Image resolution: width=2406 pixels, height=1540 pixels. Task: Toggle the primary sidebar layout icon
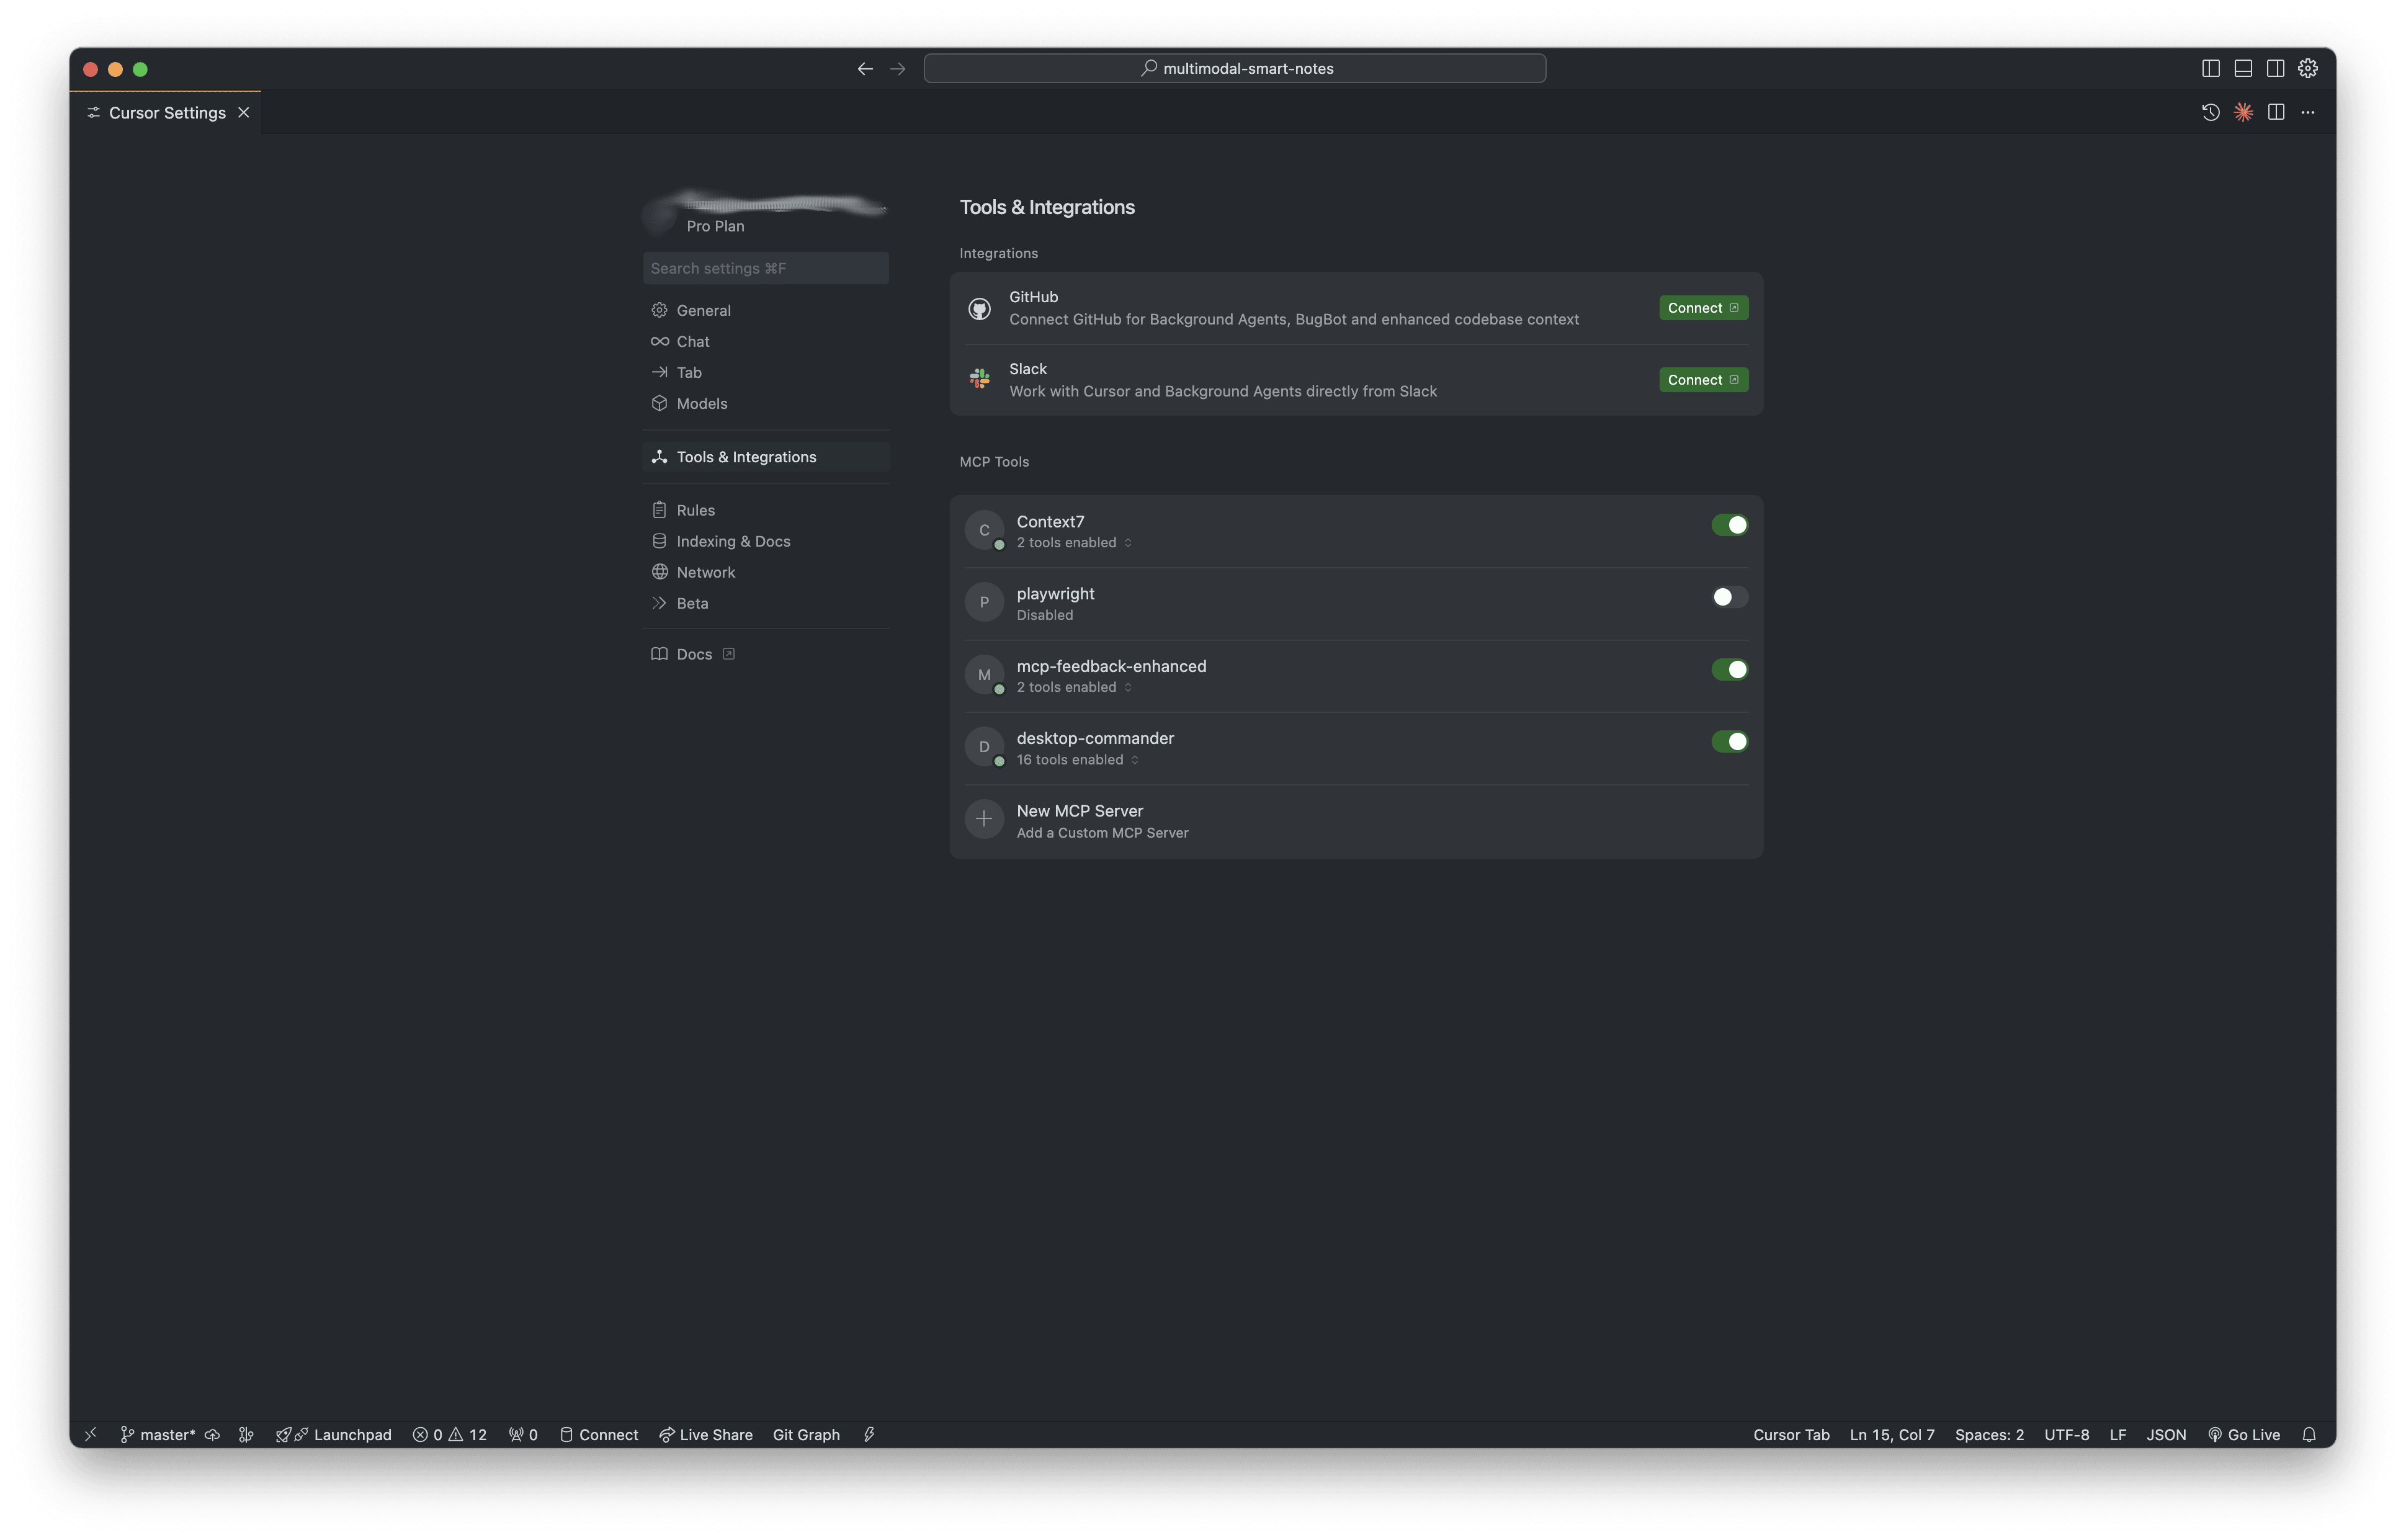click(2210, 68)
